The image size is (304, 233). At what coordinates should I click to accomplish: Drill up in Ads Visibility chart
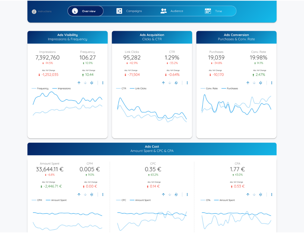pyautogui.click(x=79, y=83)
